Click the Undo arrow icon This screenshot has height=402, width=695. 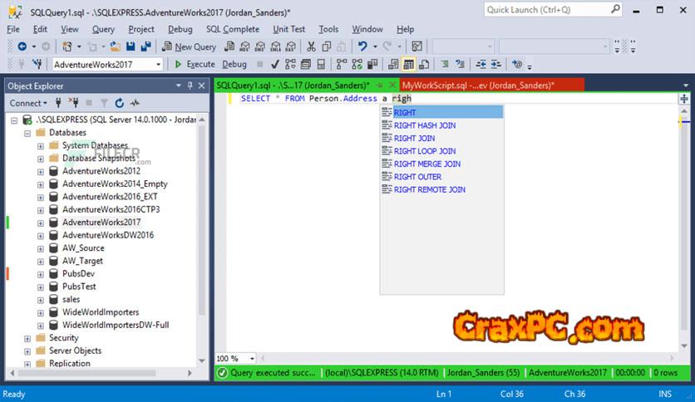(x=362, y=47)
